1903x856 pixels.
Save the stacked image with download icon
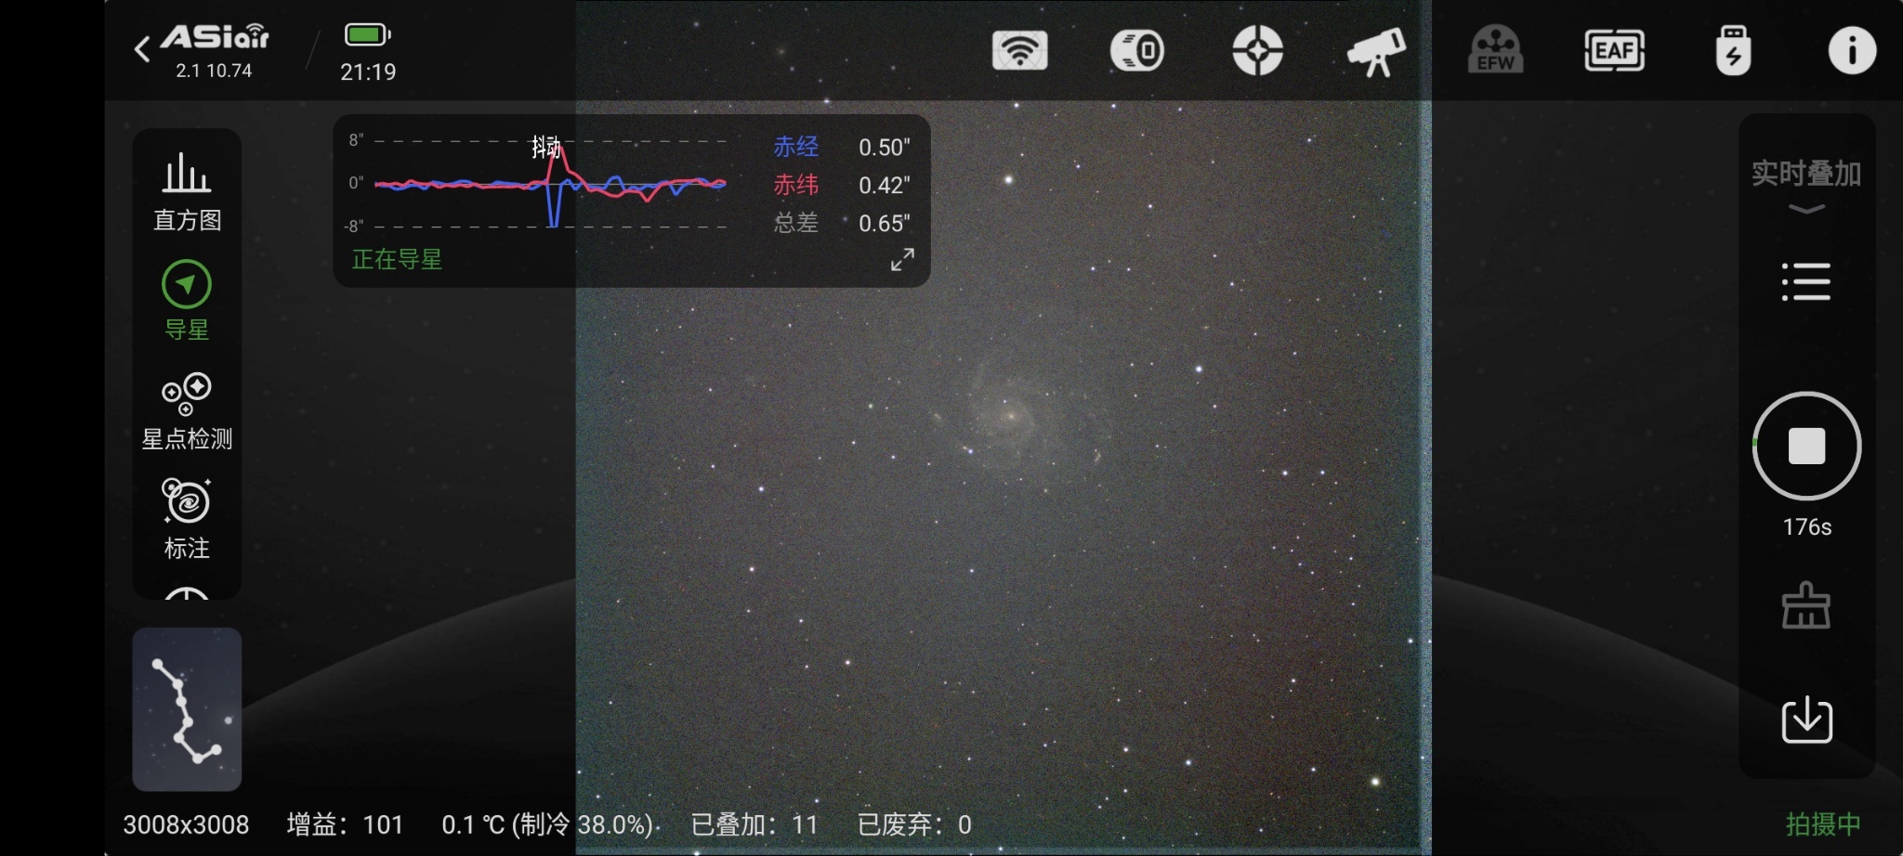1806,720
